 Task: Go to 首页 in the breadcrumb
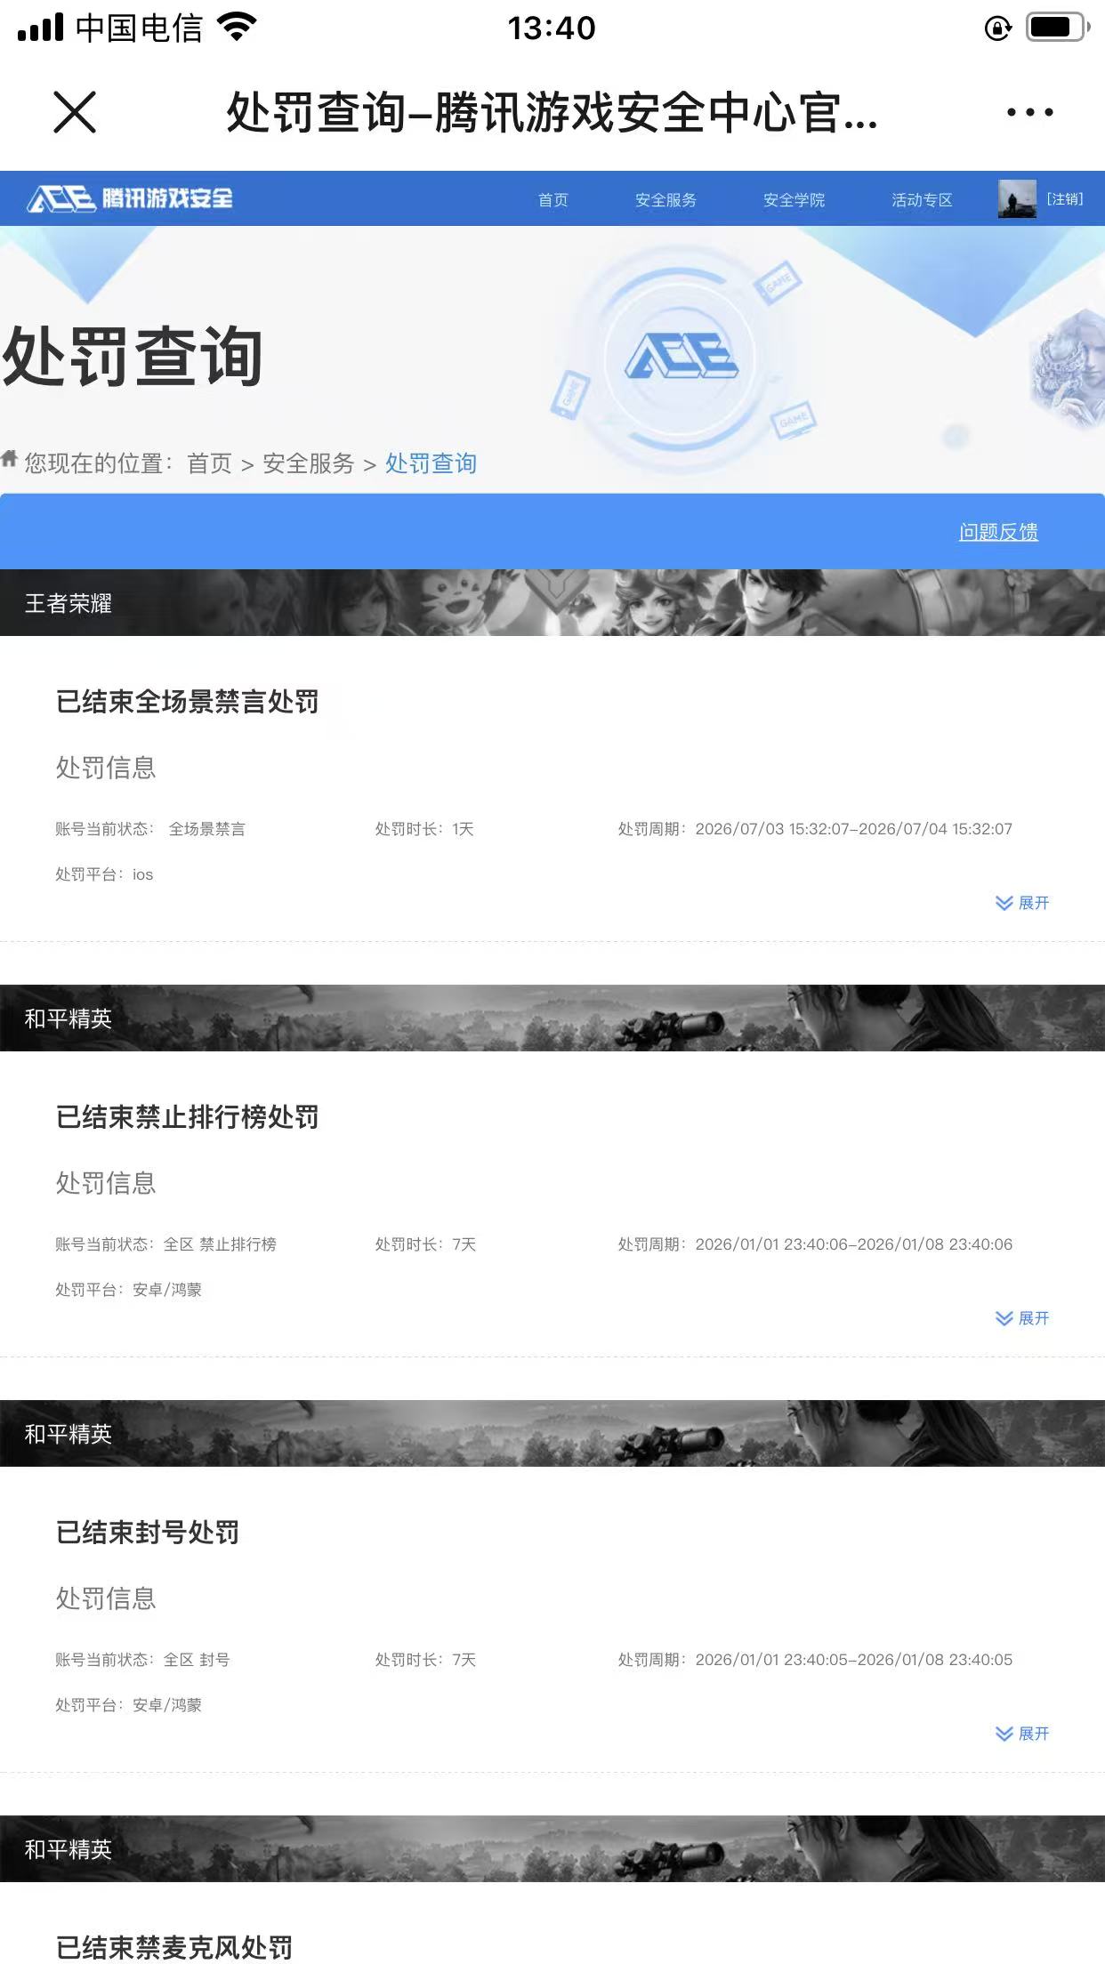coord(209,463)
